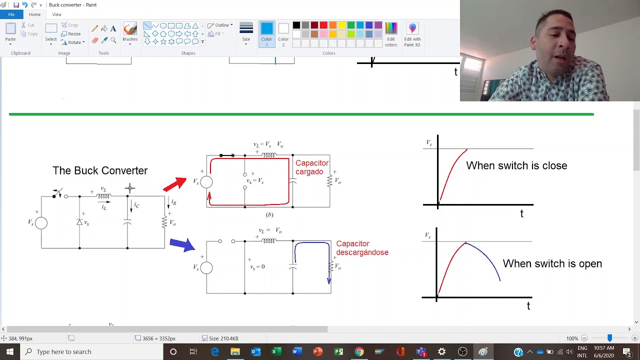The width and height of the screenshot is (640, 360).
Task: Click the Save icon in the quick access toolbar
Action: click(x=16, y=5)
